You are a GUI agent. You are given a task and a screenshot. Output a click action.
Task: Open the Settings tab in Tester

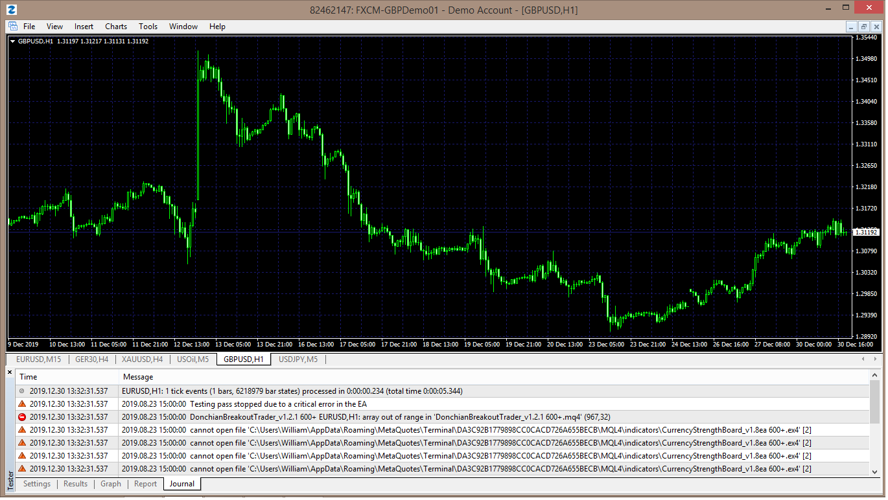click(x=37, y=484)
